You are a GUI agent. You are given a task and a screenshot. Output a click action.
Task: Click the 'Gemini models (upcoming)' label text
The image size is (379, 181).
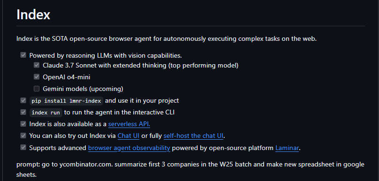point(83,89)
